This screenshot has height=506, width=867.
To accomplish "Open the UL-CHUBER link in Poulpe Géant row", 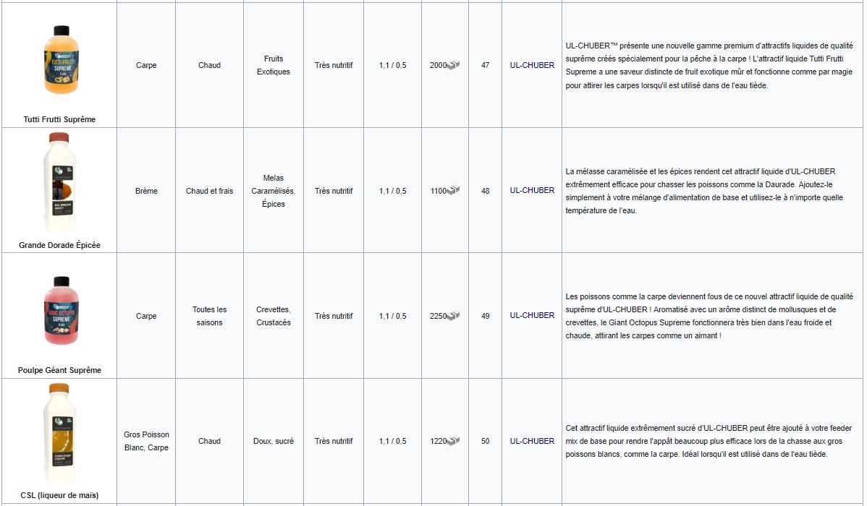I will (x=532, y=315).
